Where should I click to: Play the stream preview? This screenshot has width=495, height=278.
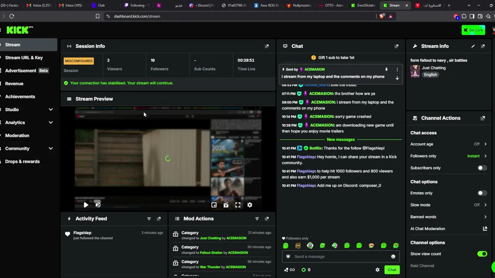coord(86,205)
